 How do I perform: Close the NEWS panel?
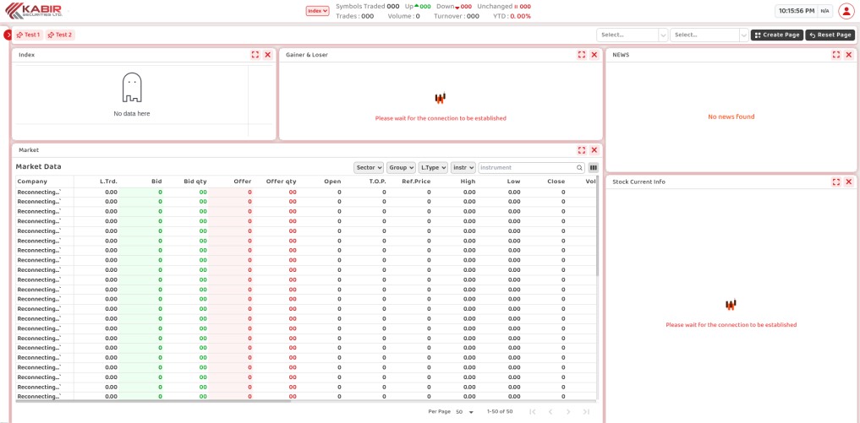point(848,55)
